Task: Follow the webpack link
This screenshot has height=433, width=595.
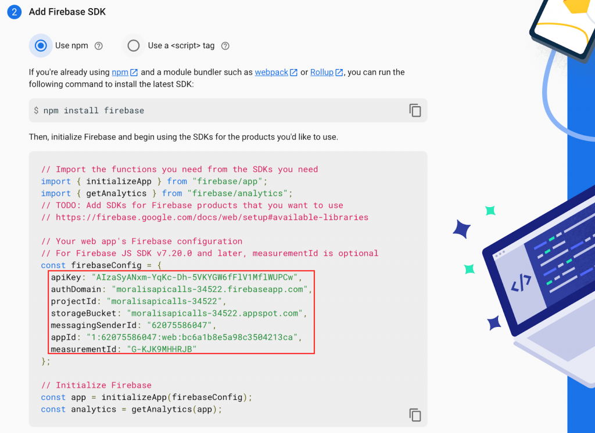Action: point(271,73)
